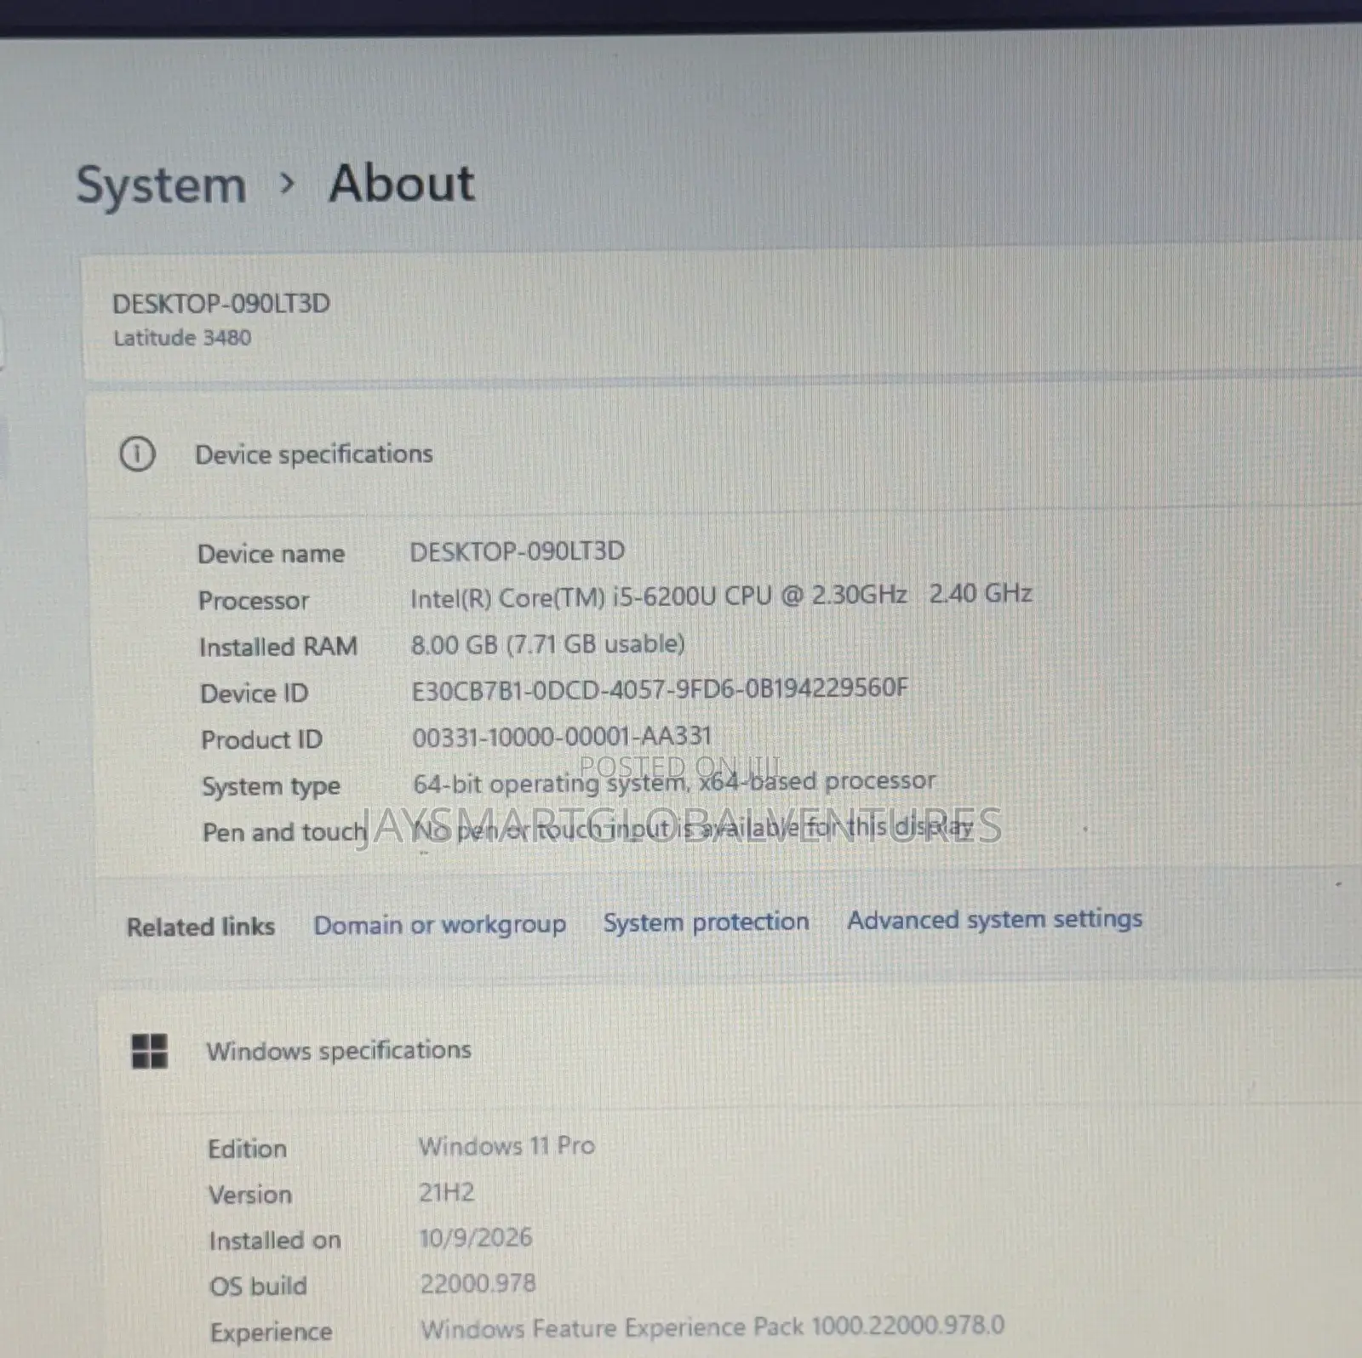This screenshot has width=1362, height=1358.
Task: Click the Related links label
Action: coord(201,927)
